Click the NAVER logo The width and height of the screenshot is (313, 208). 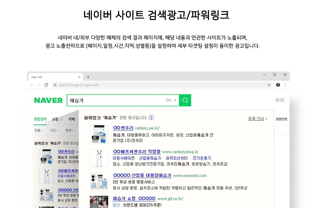coord(48,100)
